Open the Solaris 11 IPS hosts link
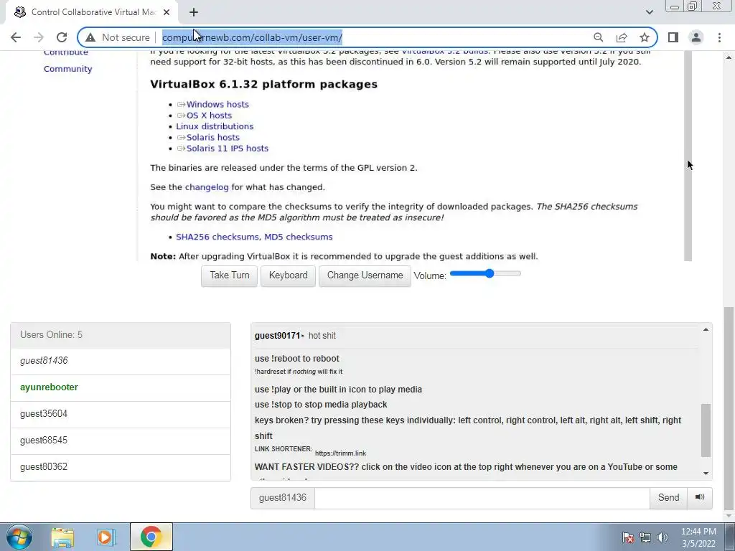 click(228, 149)
